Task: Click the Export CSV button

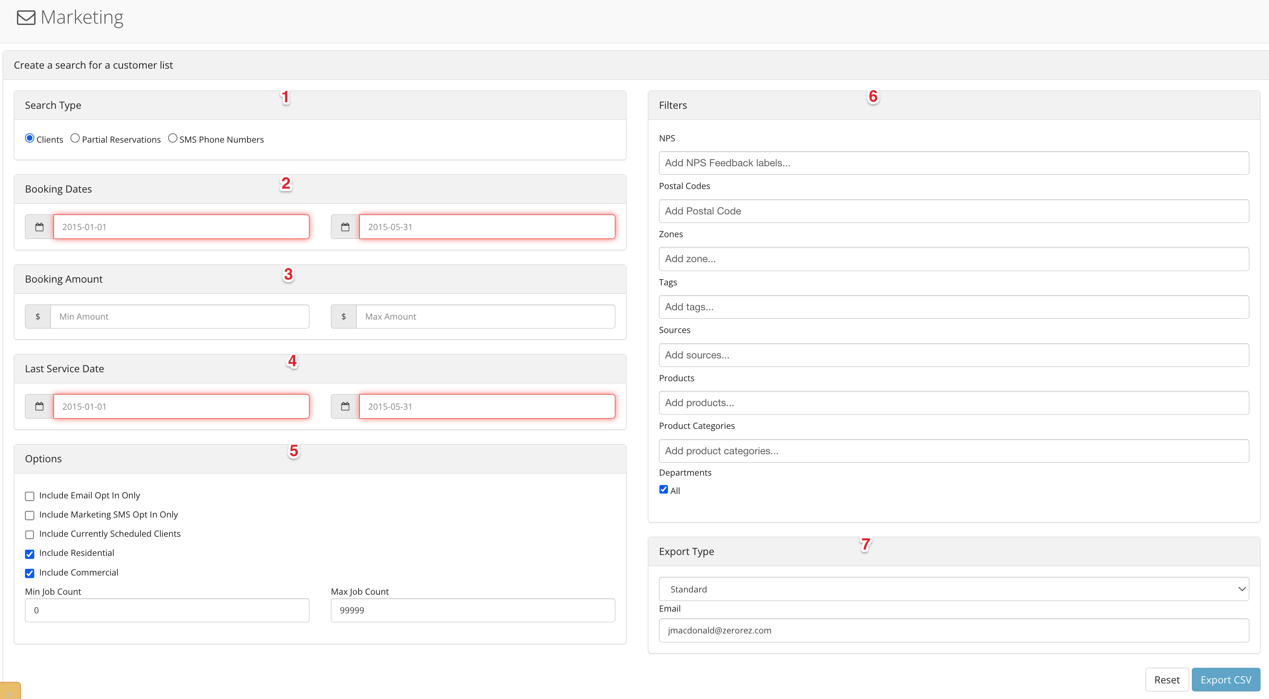Action: point(1226,680)
